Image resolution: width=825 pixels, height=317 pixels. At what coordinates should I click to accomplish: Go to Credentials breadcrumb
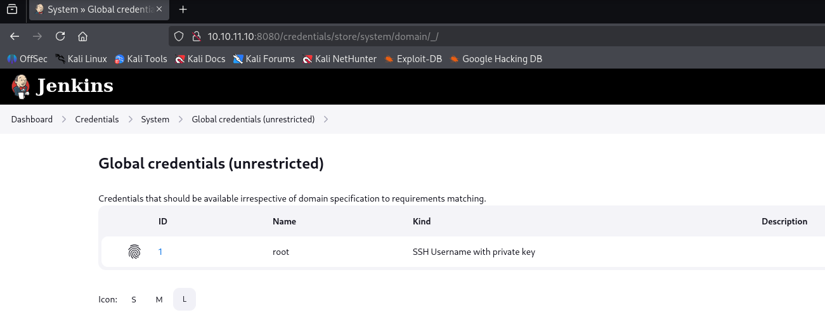[x=97, y=119]
